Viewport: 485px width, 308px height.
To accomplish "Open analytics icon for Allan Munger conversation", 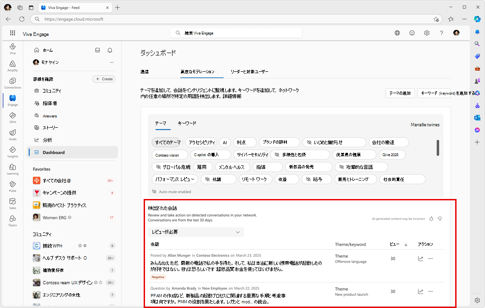I will 421,259.
